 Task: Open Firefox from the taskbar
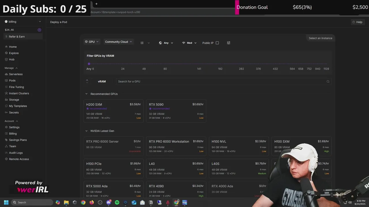[92, 202]
